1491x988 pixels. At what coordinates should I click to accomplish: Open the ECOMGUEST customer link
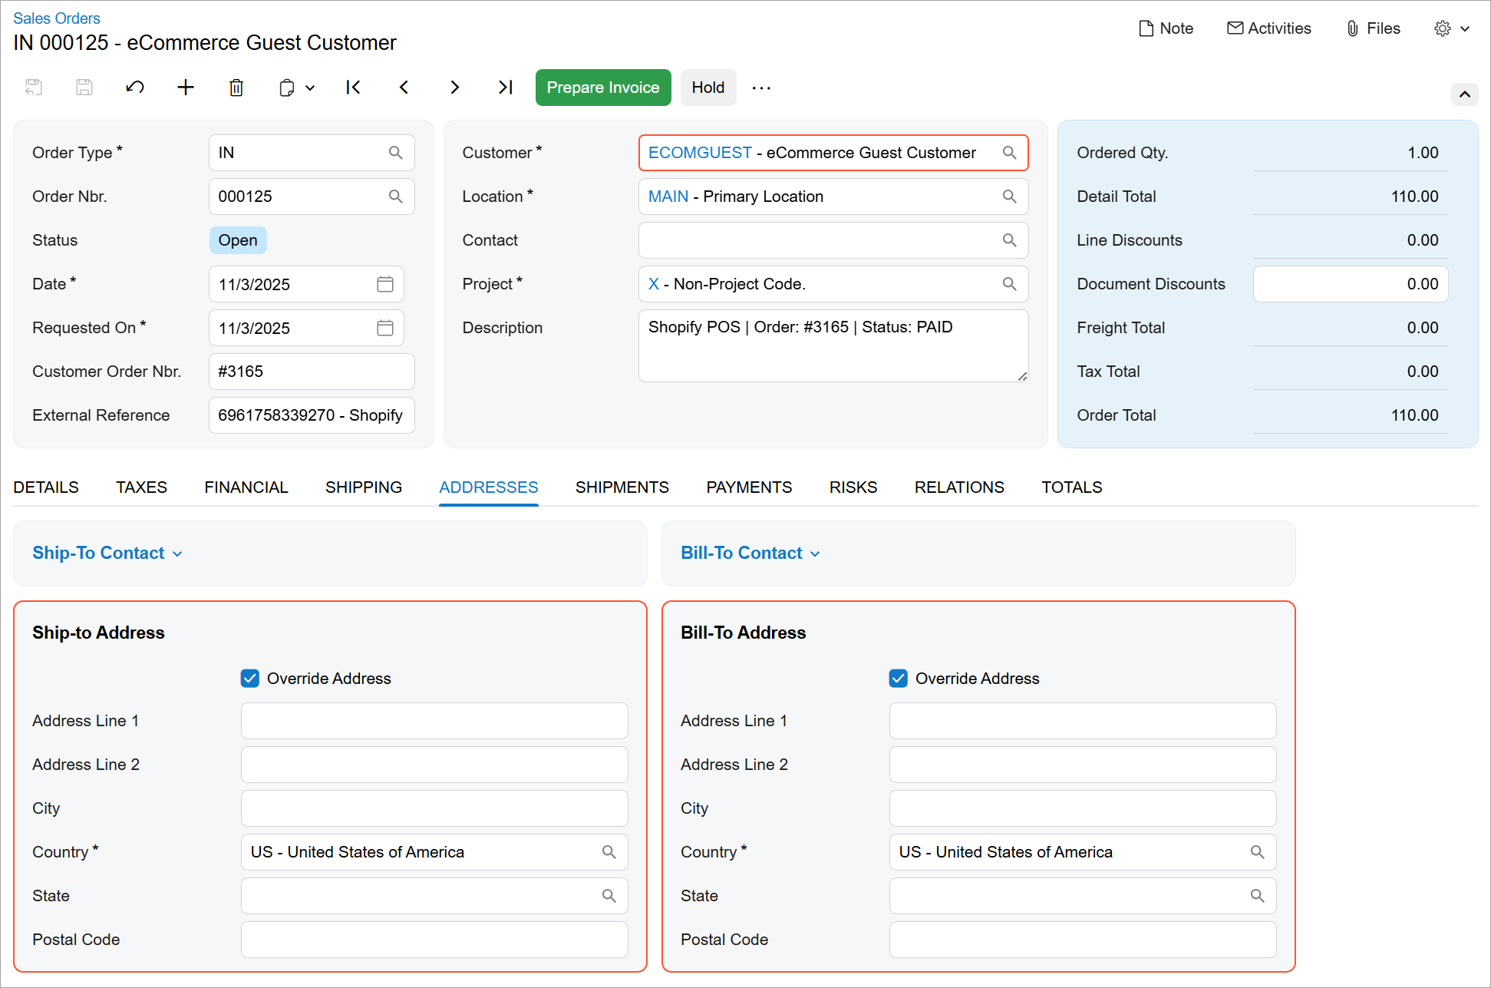700,153
